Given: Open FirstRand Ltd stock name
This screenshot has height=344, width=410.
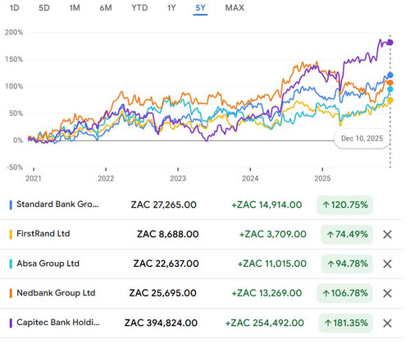Looking at the screenshot, I should click(x=43, y=234).
